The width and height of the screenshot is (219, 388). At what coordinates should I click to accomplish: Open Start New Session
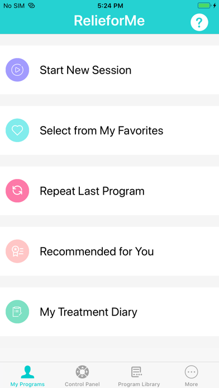(x=109, y=70)
